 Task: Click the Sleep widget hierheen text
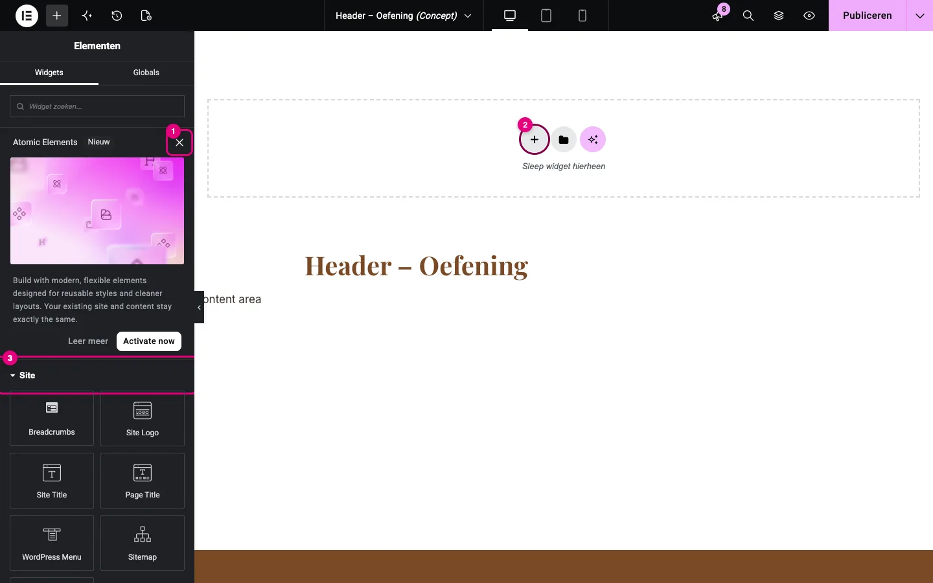(x=564, y=166)
